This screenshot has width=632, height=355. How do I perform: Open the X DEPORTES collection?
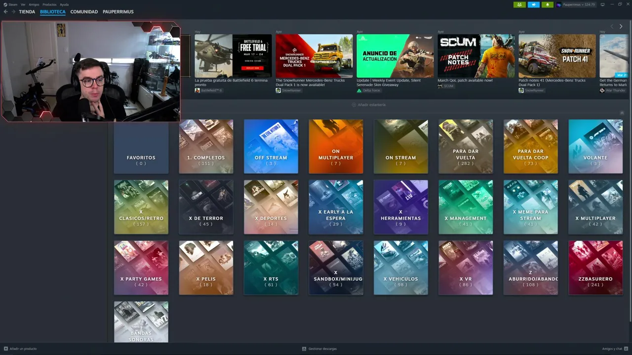tap(271, 207)
